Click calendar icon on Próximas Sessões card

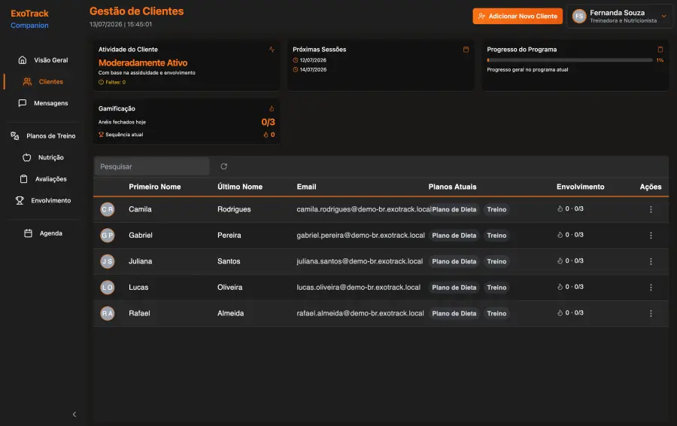[466, 49]
